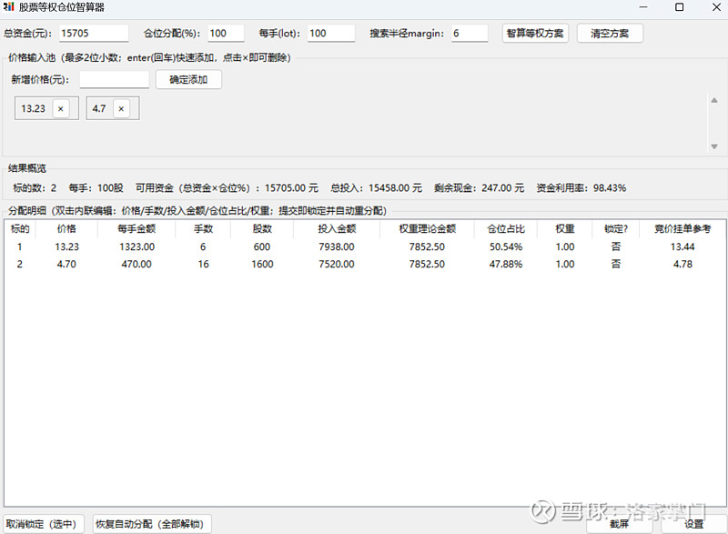The width and height of the screenshot is (728, 534).
Task: Sort by 投入金额 column header
Action: [x=337, y=228]
